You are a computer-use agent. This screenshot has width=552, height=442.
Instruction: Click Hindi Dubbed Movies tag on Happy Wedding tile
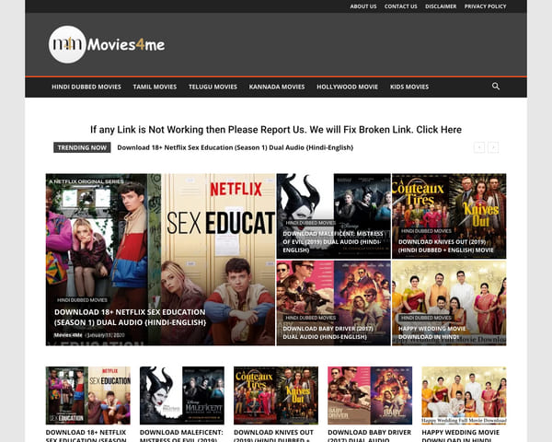[426, 318]
